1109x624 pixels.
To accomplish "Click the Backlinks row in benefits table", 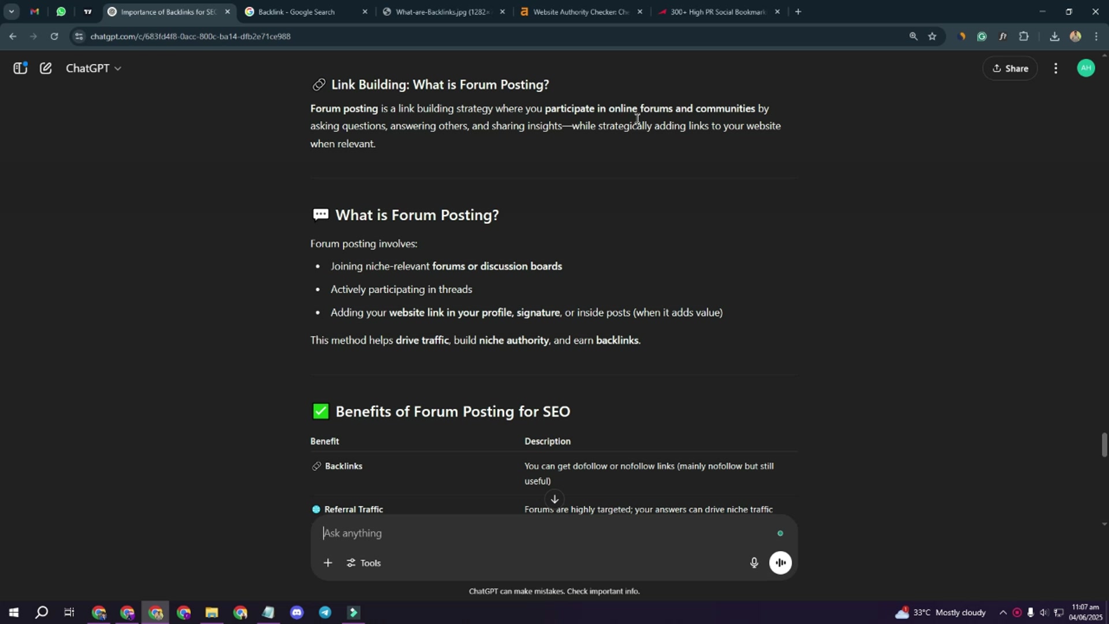I will (553, 473).
